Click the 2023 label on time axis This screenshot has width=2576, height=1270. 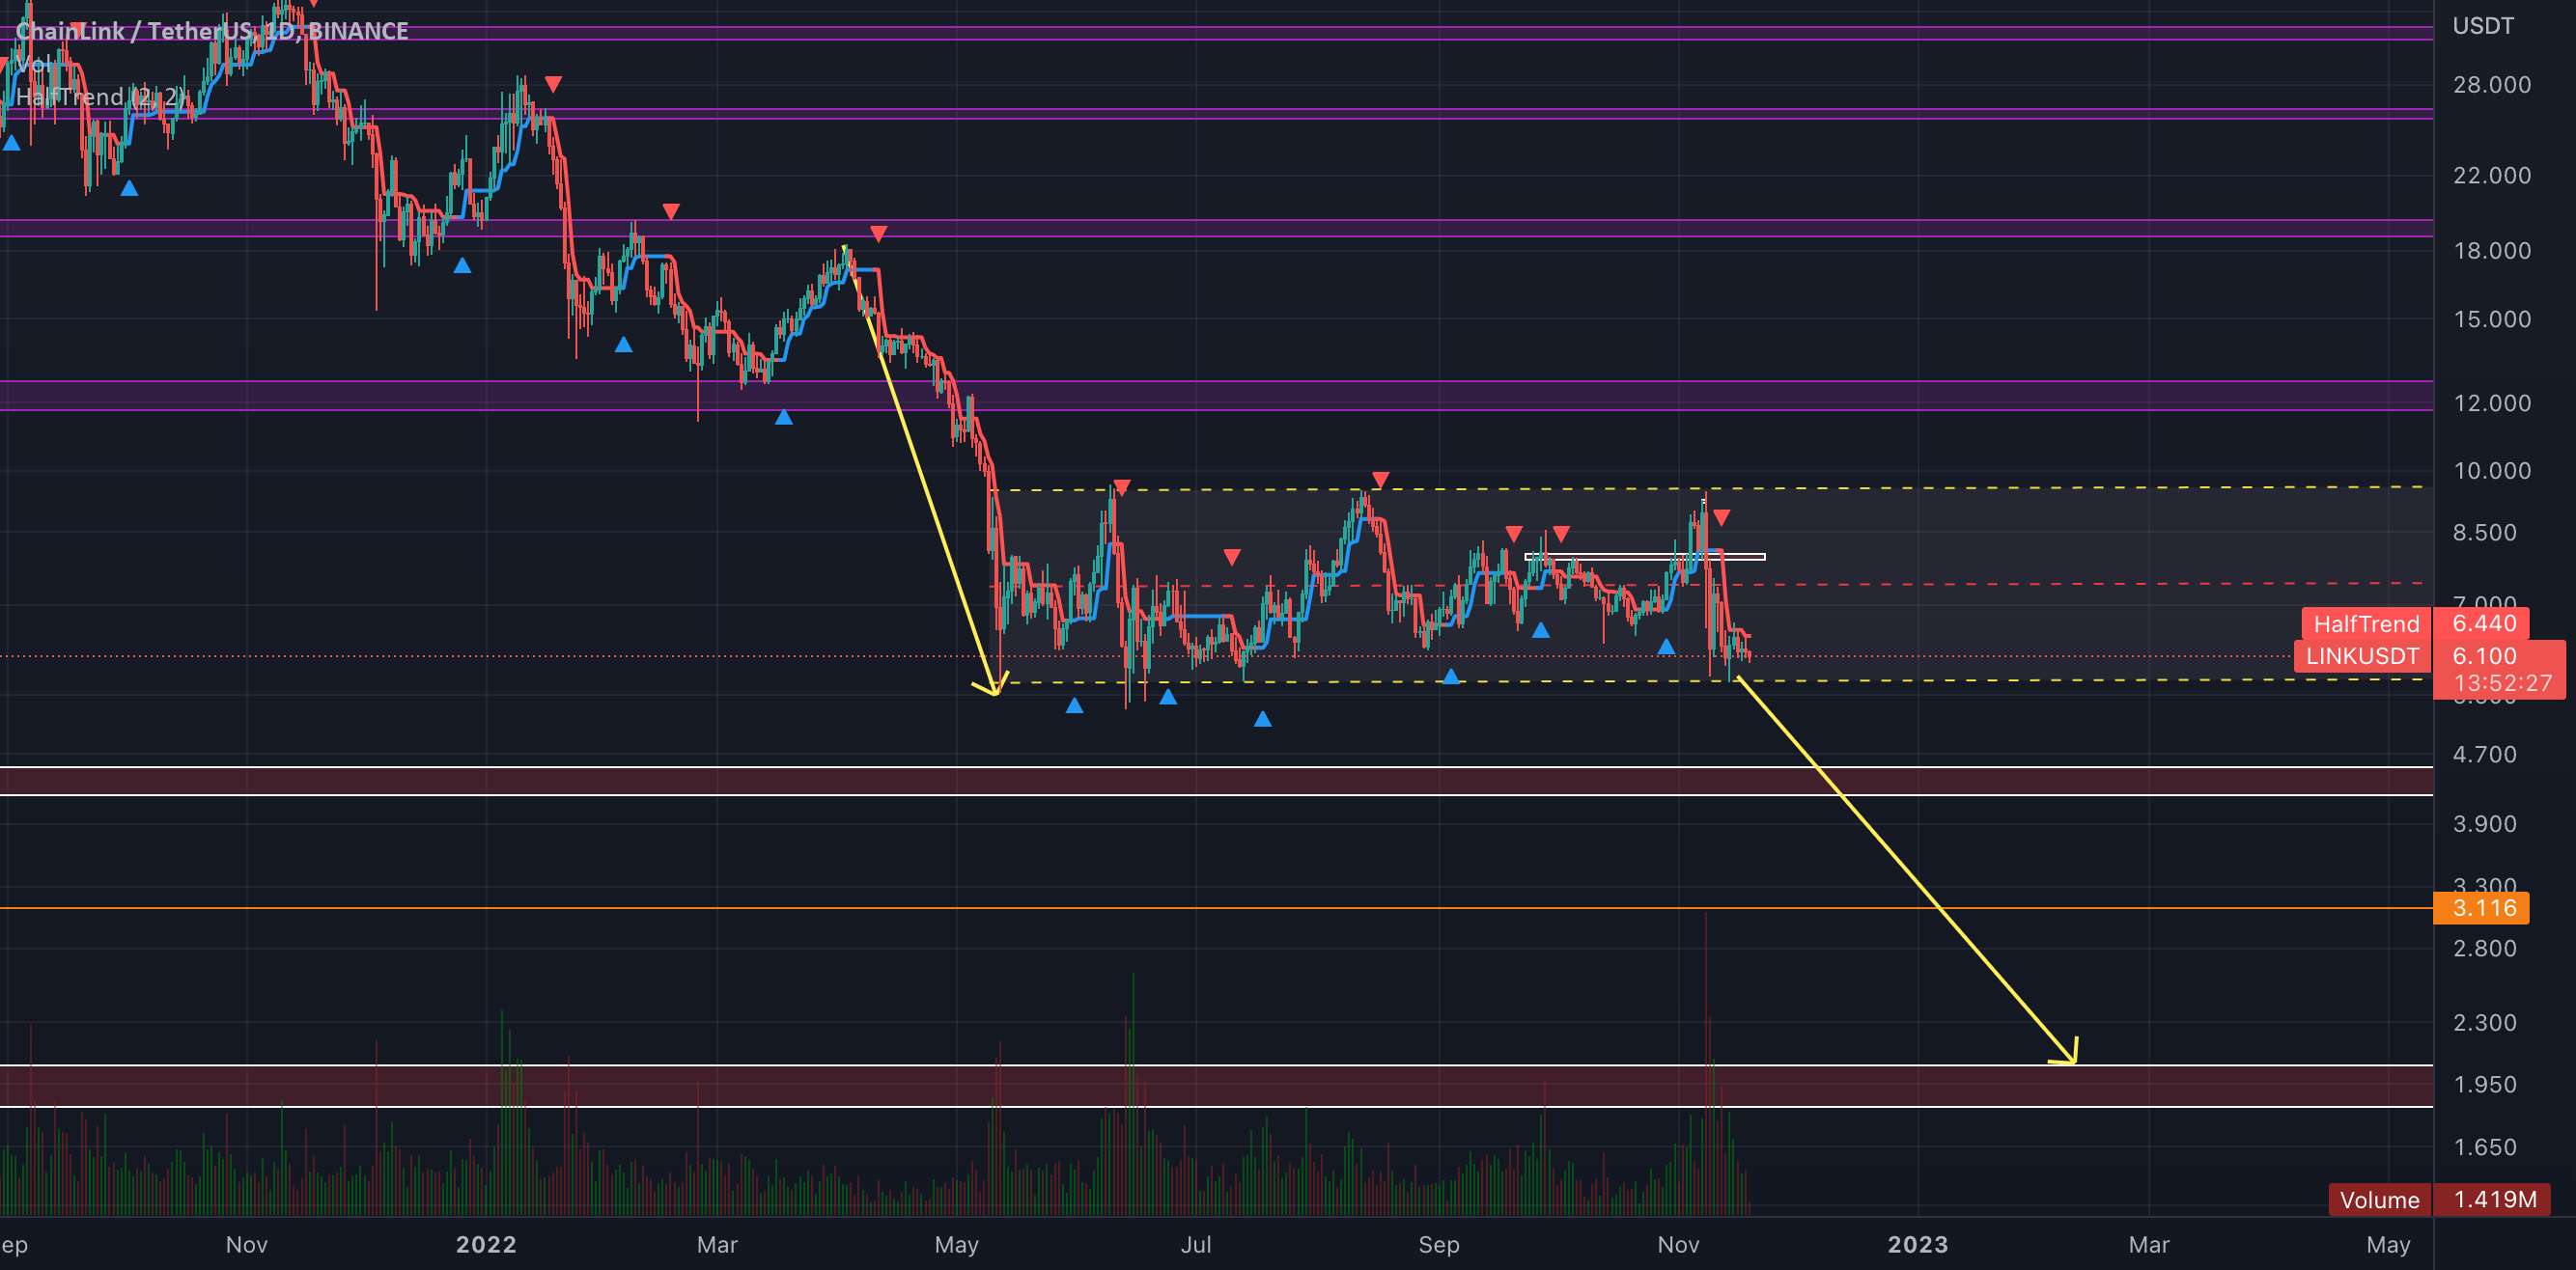coord(1917,1245)
